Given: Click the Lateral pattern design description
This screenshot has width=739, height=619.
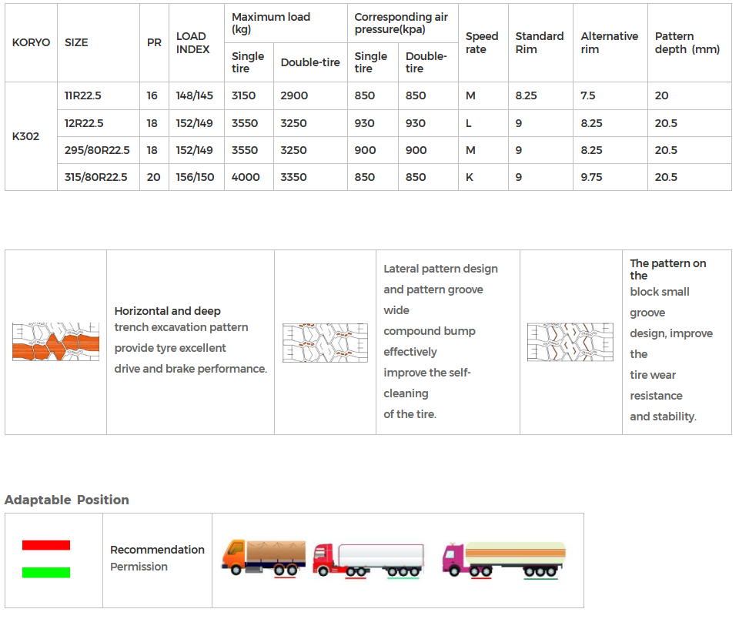Looking at the screenshot, I should (440, 341).
